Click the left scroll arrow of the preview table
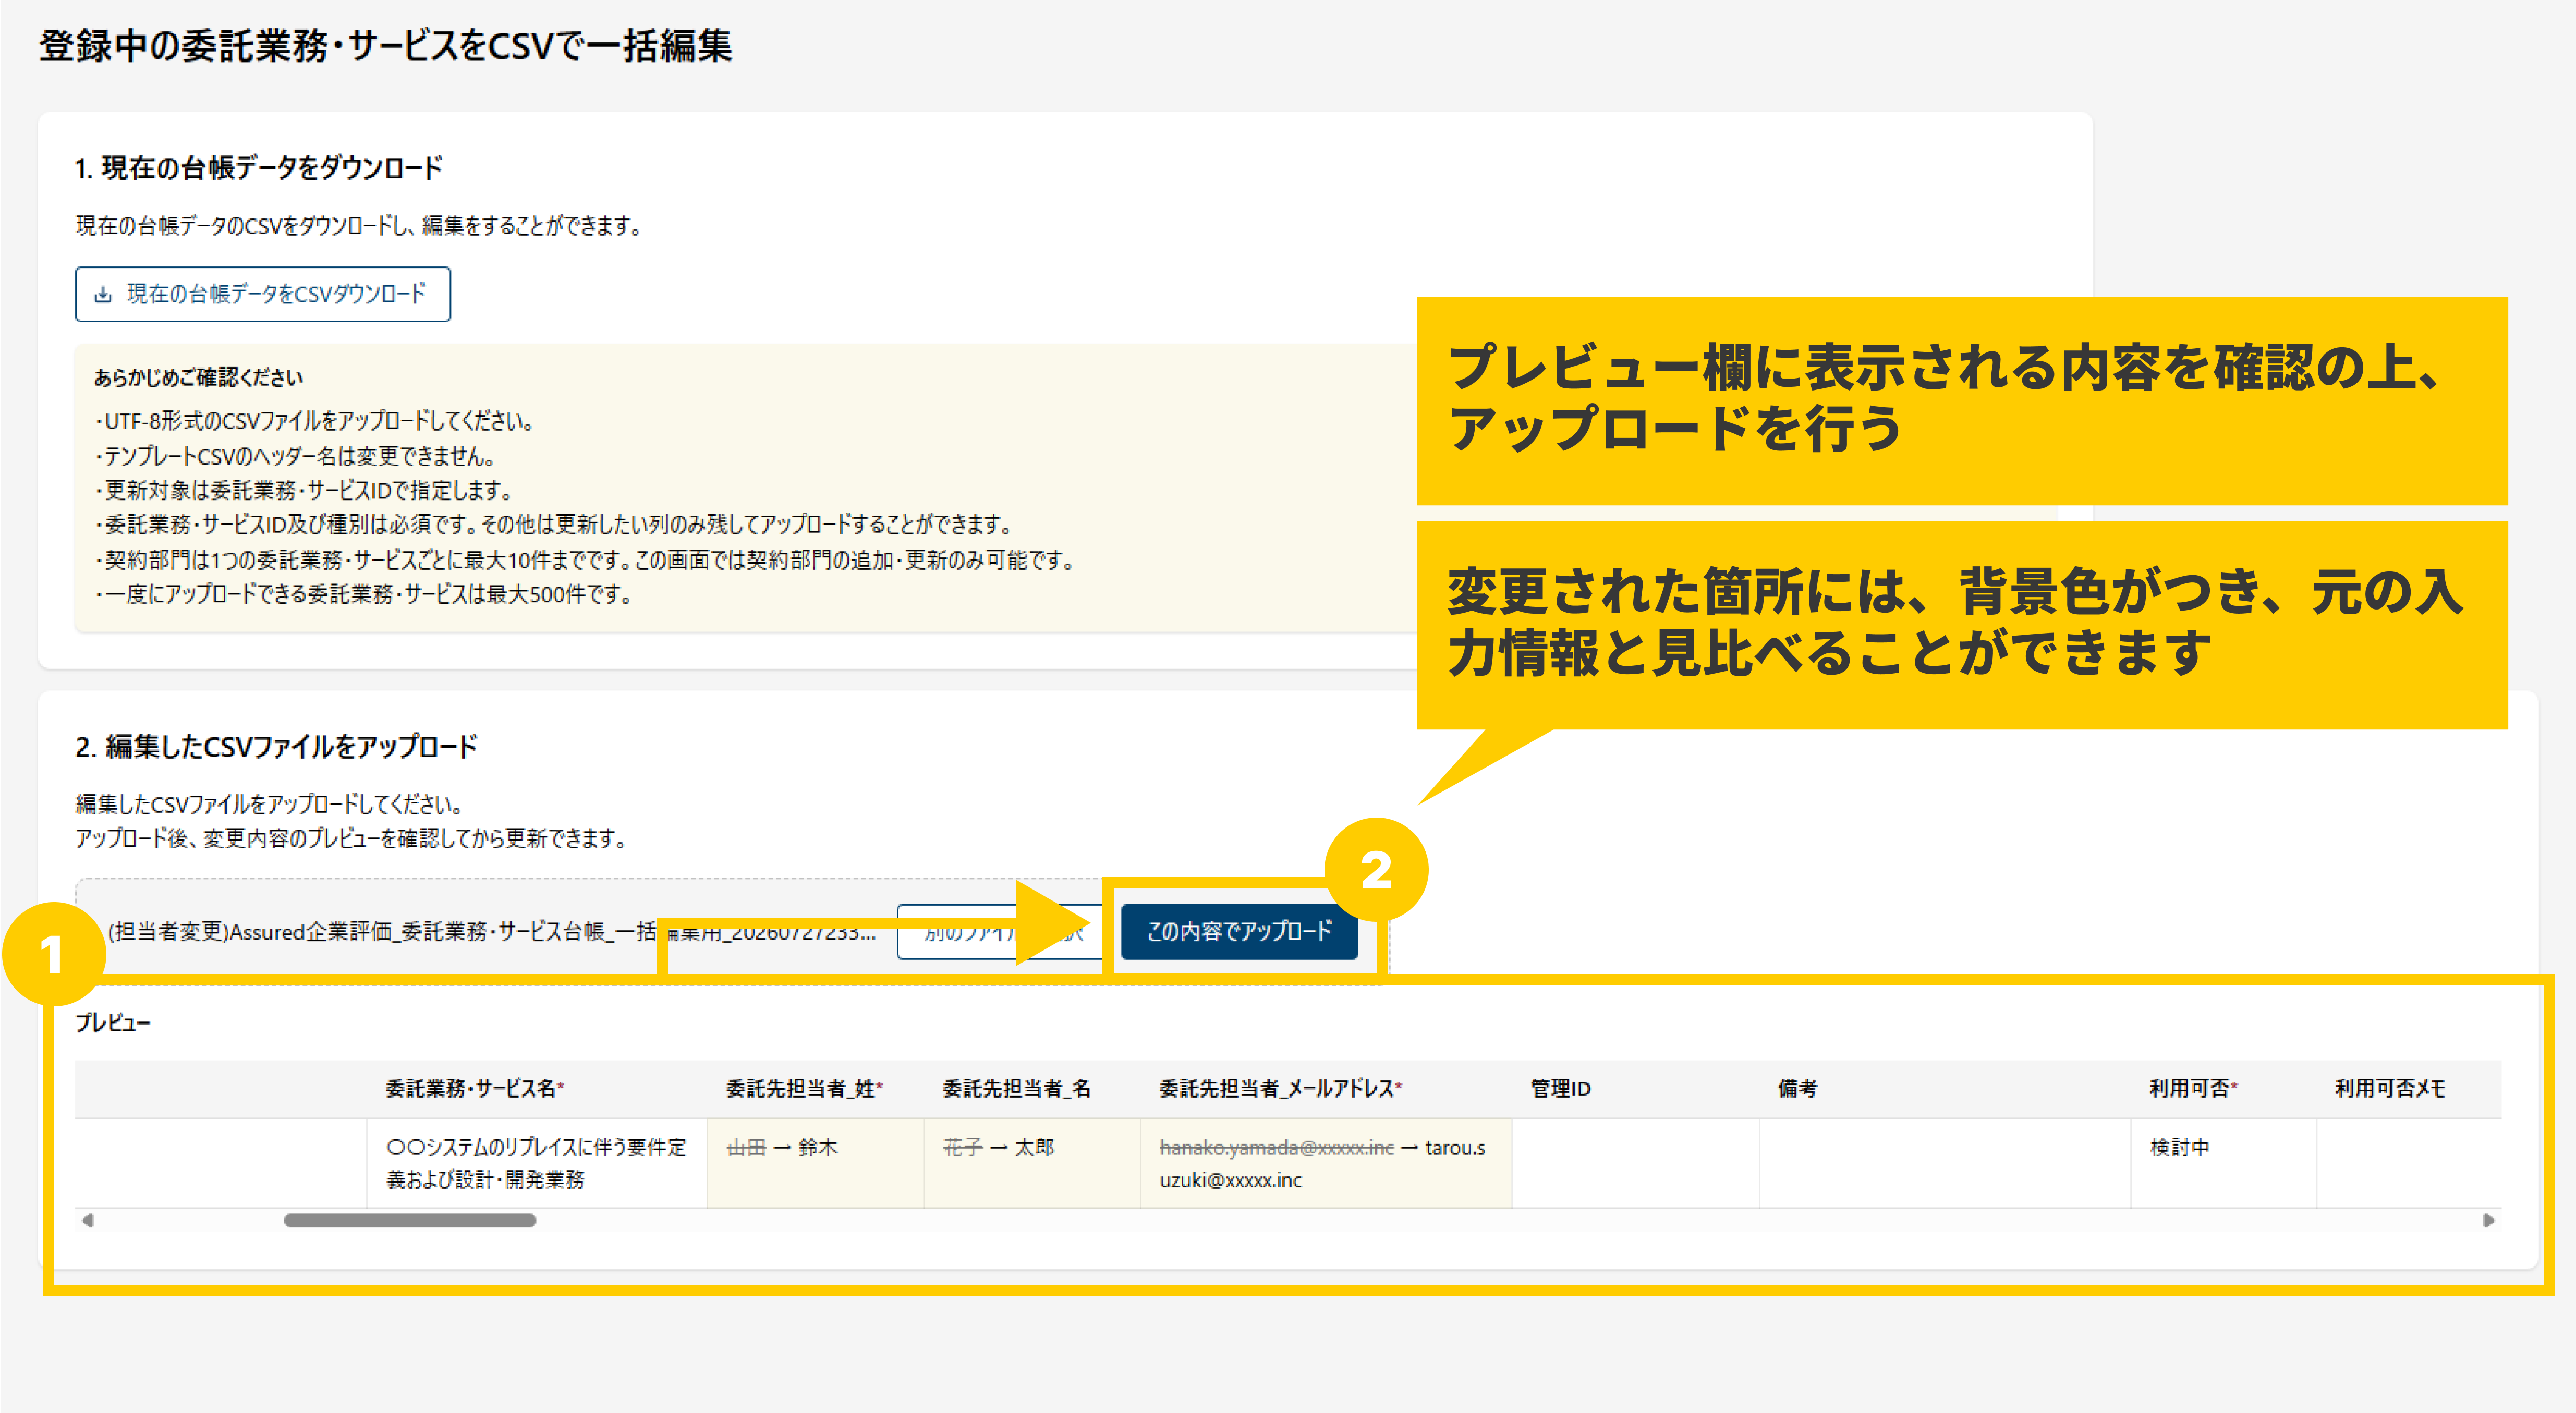 pyautogui.click(x=88, y=1220)
